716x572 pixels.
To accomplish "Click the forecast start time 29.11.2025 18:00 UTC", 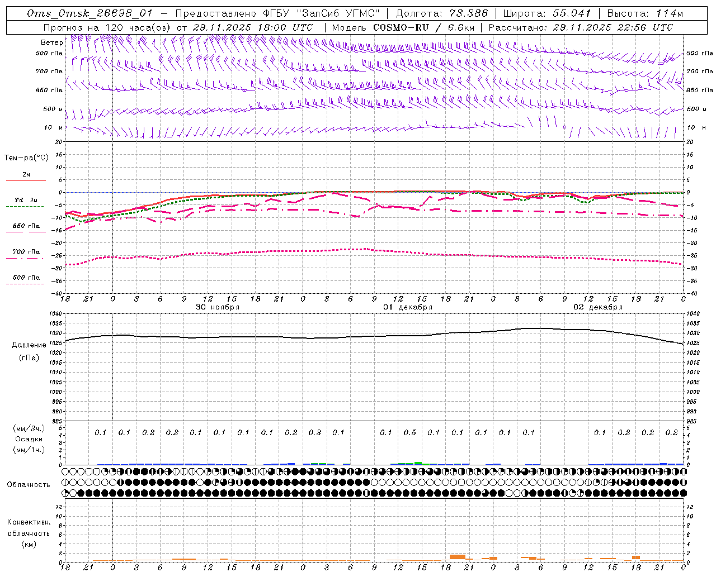I will 253,27.
